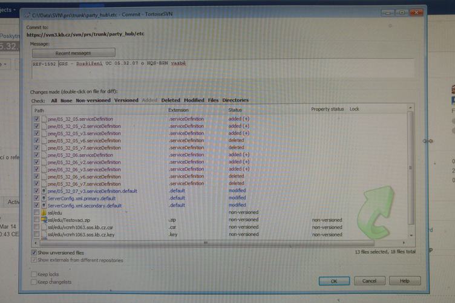Viewport: 455px width, 303px height.
Task: Click the file icon of ssl/edu/vcnrh1063.sos.kb.cz.key
Action: [44, 234]
